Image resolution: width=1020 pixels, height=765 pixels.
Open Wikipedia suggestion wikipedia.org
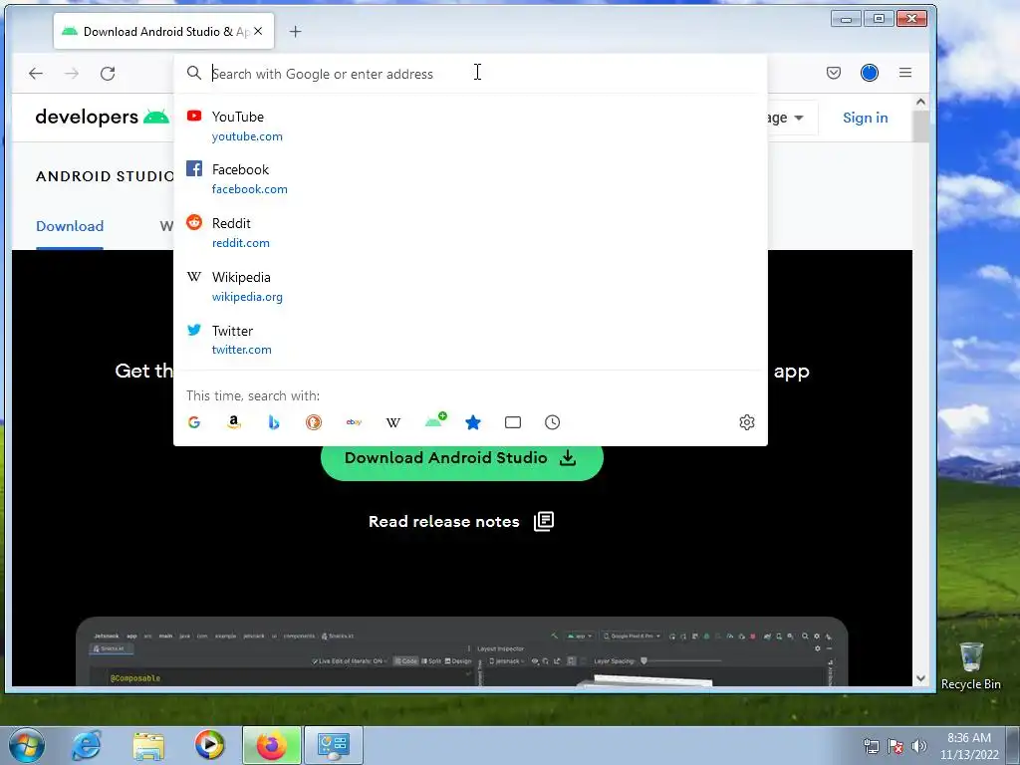(470, 286)
